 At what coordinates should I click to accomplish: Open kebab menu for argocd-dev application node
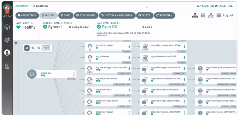[x=74, y=74]
